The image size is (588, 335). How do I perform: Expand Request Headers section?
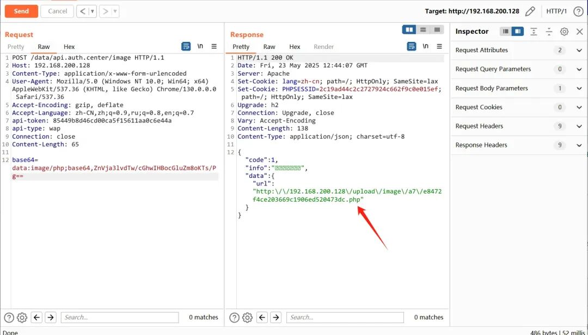coord(519,126)
